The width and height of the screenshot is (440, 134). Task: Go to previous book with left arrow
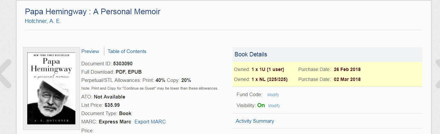click(5, 74)
